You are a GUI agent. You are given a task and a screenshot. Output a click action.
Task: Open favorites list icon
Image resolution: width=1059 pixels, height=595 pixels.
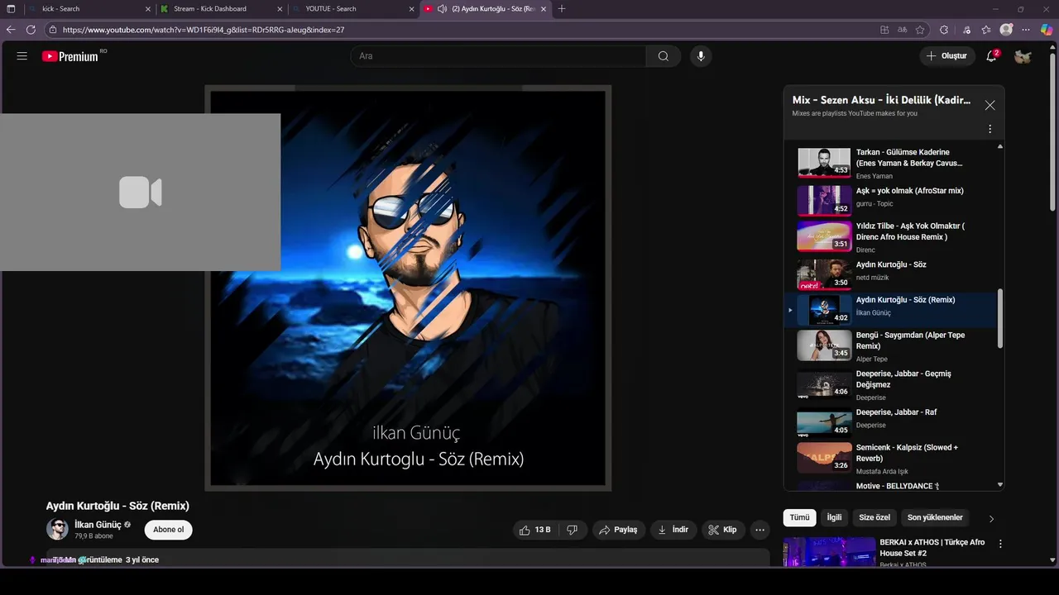tap(986, 30)
